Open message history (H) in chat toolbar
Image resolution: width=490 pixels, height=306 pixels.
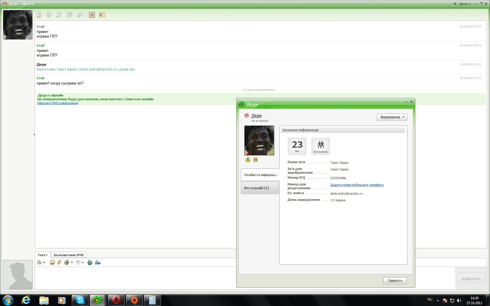(x=92, y=15)
